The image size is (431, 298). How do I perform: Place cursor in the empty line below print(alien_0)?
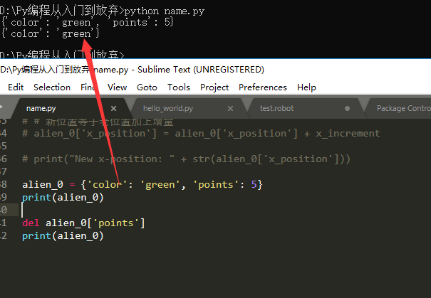coord(220,210)
